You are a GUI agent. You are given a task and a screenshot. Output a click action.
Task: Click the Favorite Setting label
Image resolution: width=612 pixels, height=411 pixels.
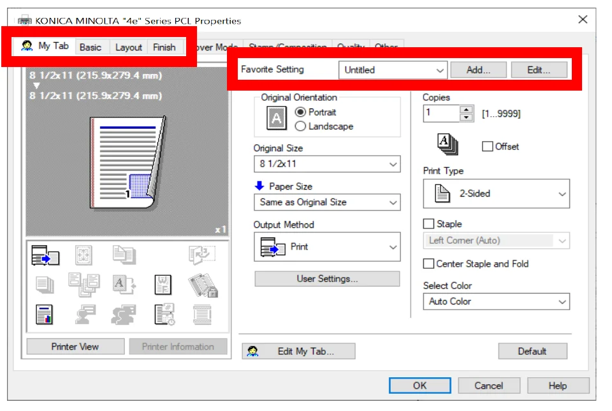(272, 69)
